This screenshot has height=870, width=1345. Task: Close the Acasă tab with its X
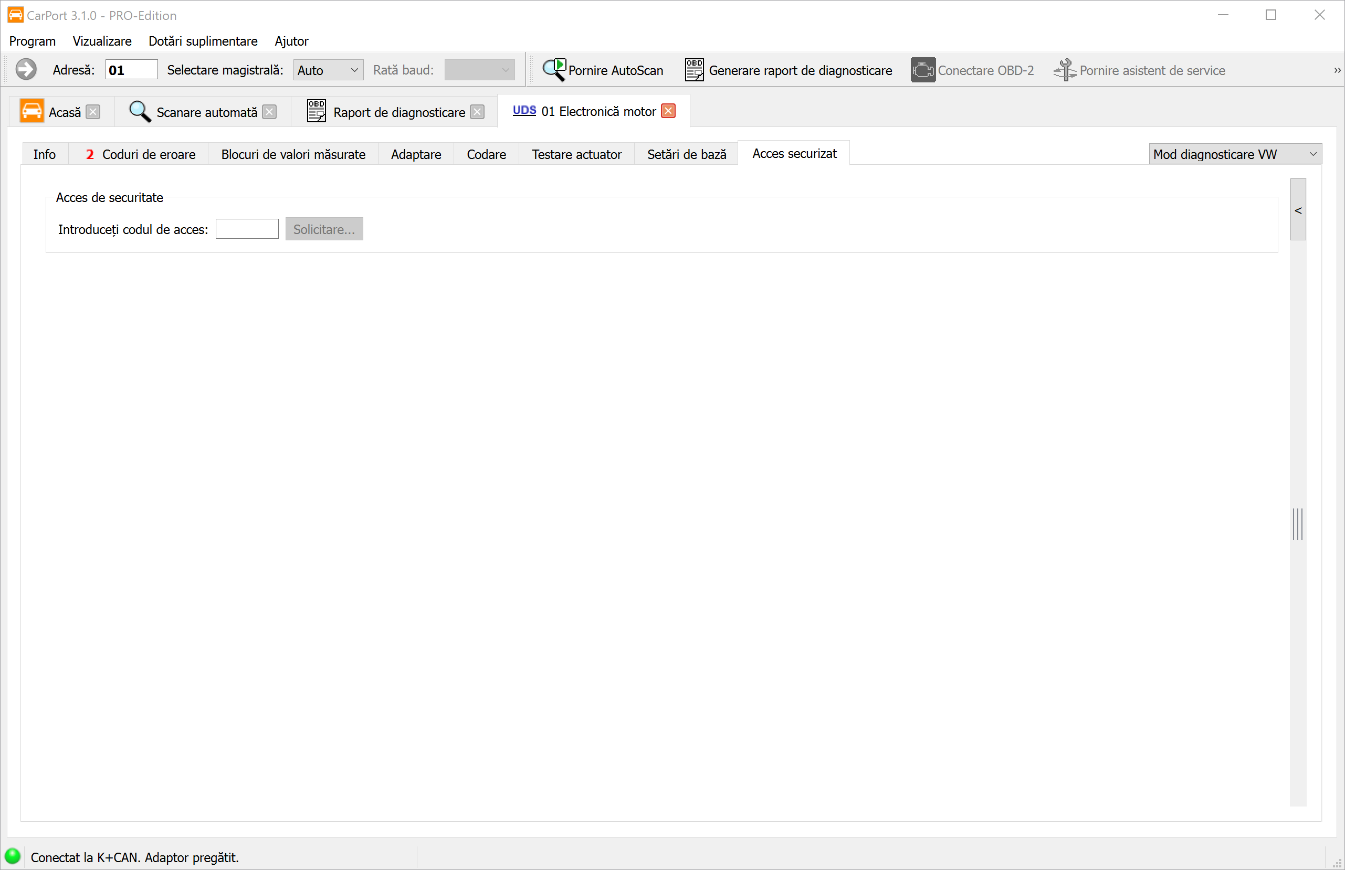point(93,112)
